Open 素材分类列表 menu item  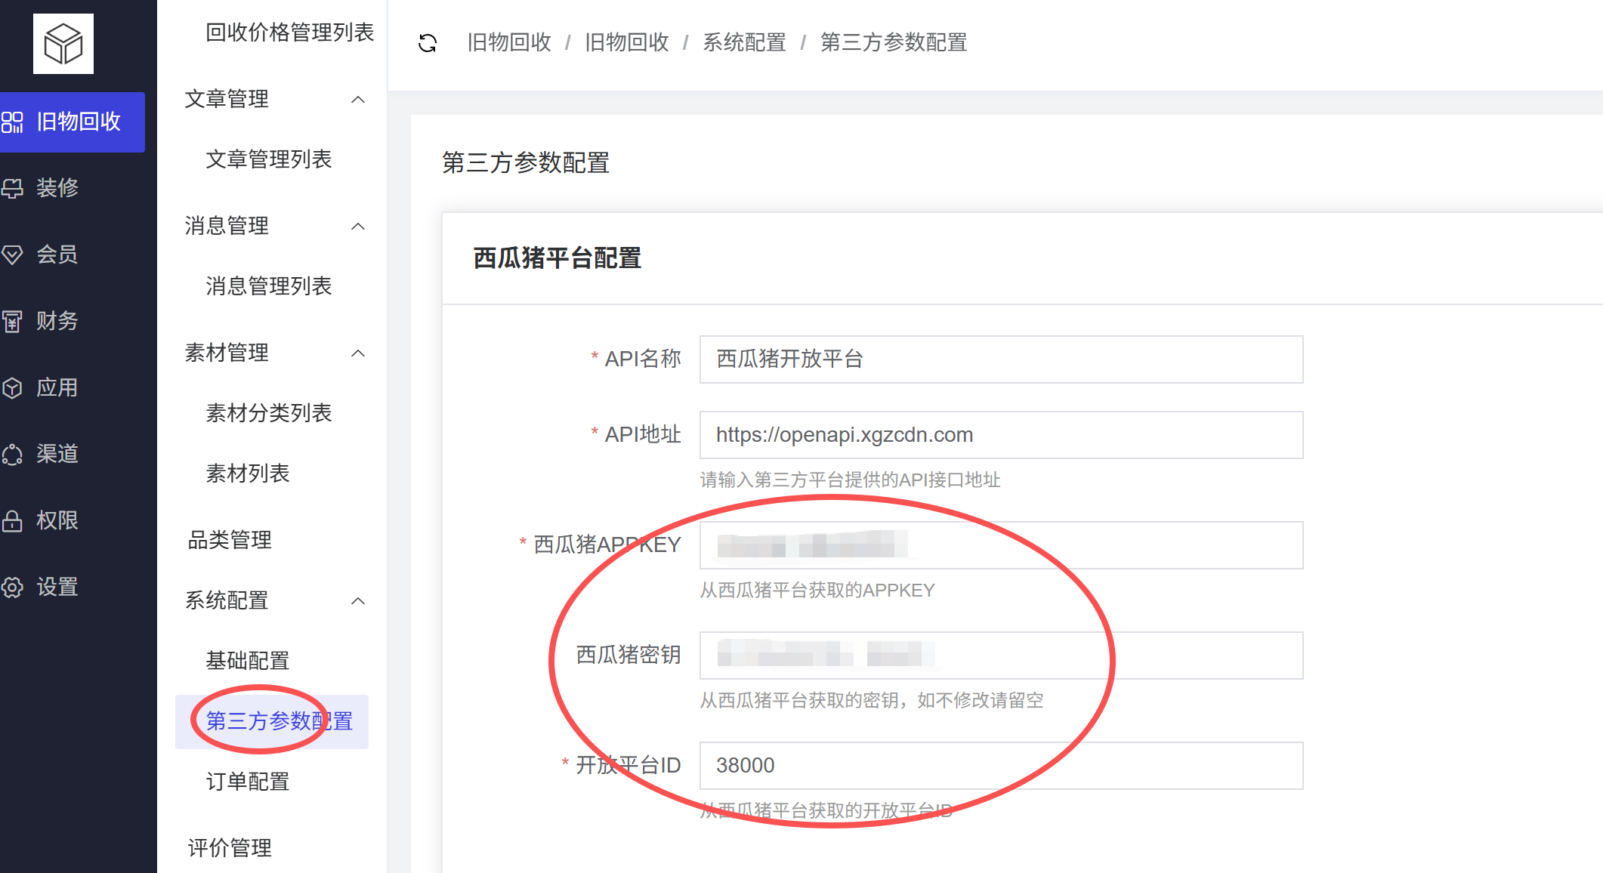pos(269,413)
